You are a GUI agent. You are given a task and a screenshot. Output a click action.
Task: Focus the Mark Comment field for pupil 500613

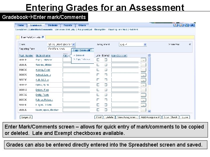click(x=125, y=90)
